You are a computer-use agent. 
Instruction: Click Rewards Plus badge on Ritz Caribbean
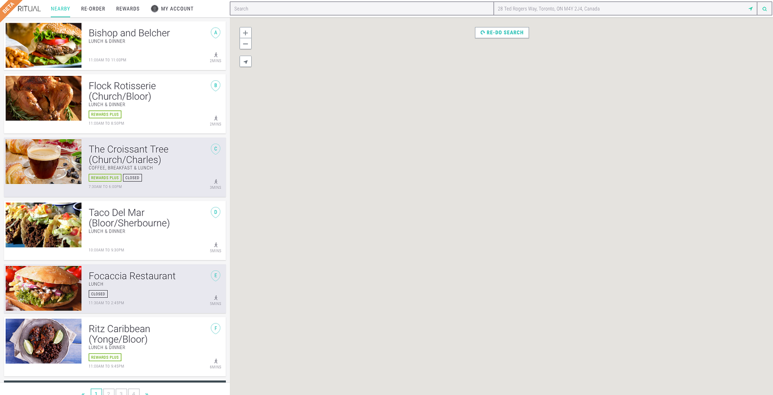(105, 357)
